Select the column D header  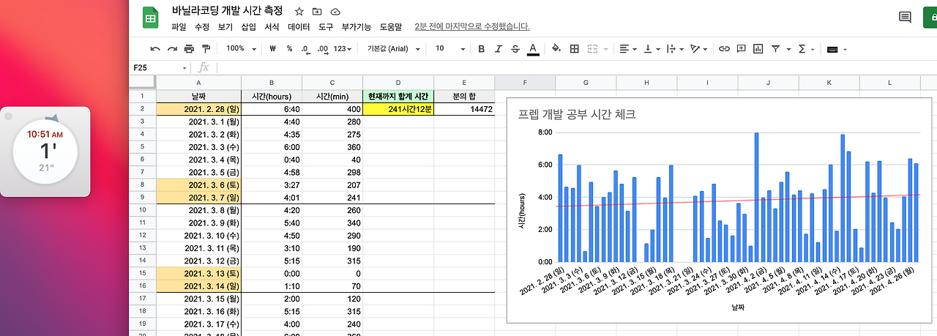coord(398,82)
